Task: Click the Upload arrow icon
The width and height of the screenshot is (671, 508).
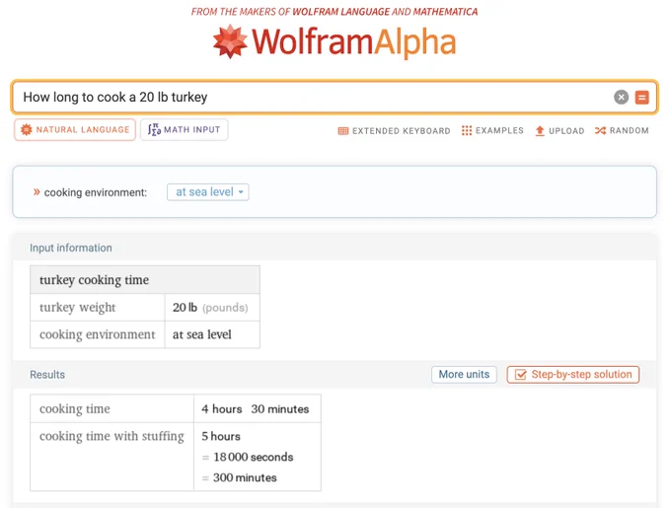Action: (x=540, y=131)
